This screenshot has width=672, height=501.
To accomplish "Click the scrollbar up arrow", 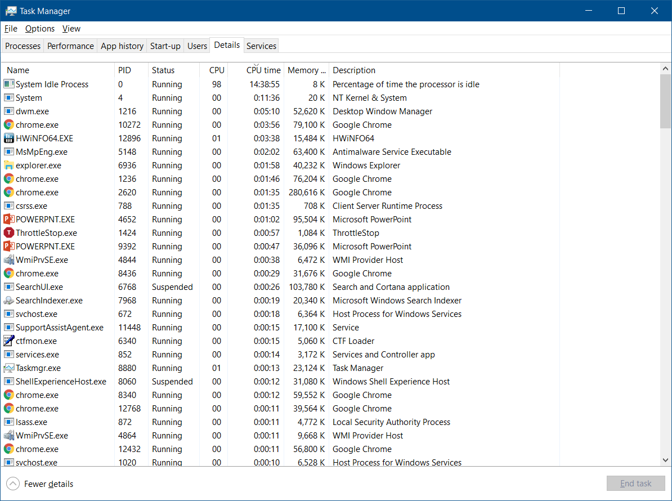I will tap(665, 69).
